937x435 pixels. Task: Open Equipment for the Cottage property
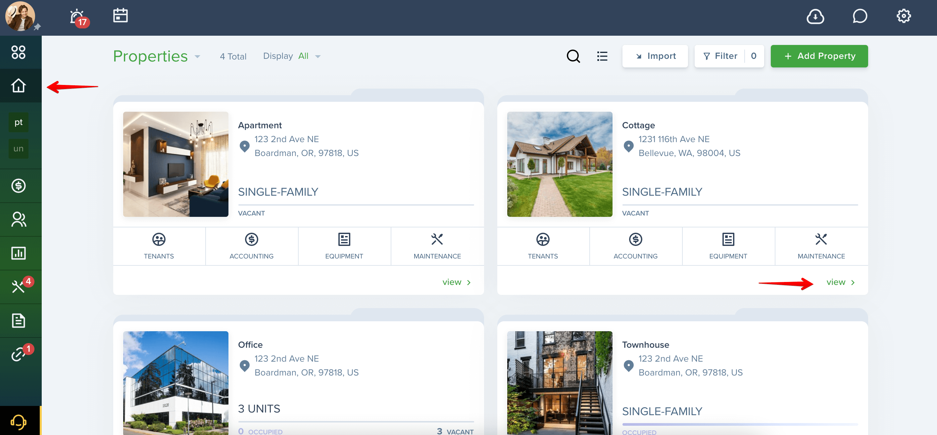click(728, 246)
